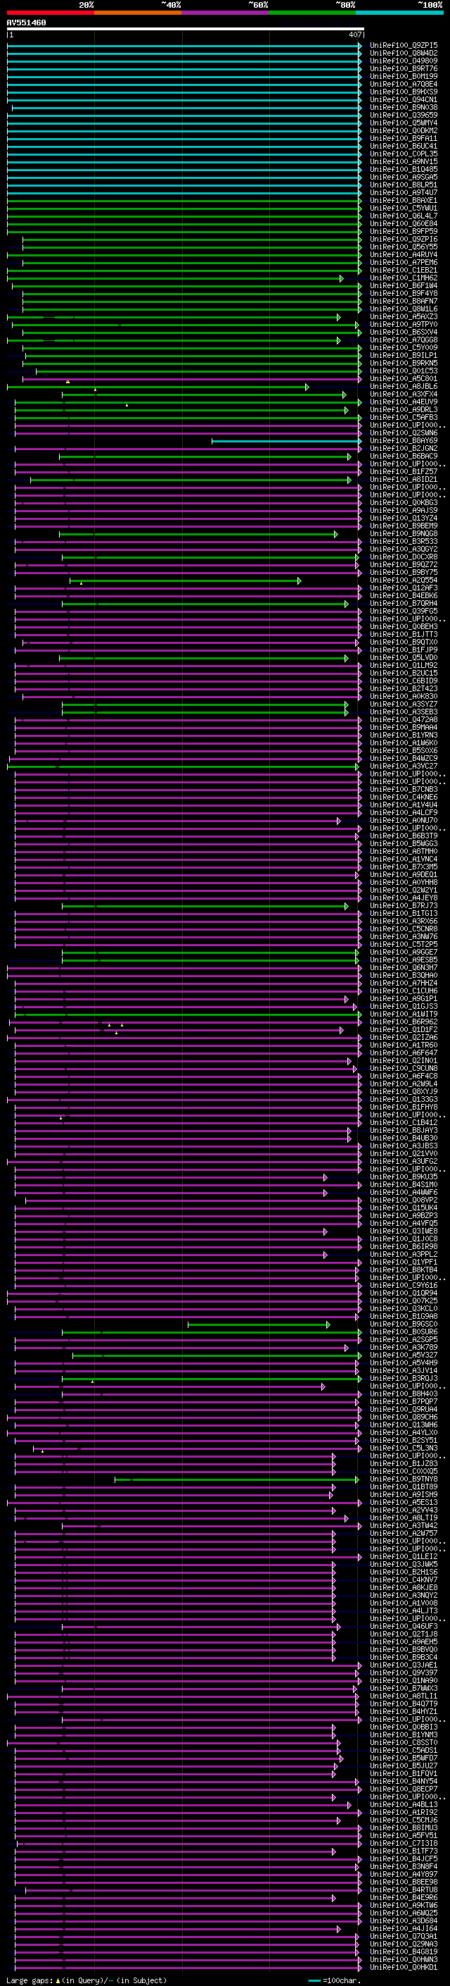This screenshot has height=1986, width=450.
Task: Select the short green bar for UniRef100_B9GSC0
Action: click(259, 1324)
